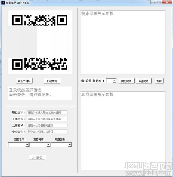Viewport: 173px width, 177px height.
Task: Clear the screen with 清屏 button
Action: click(159, 81)
